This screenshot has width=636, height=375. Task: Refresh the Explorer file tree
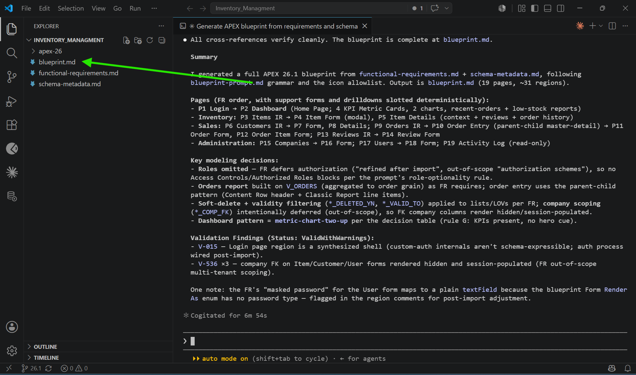tap(150, 40)
